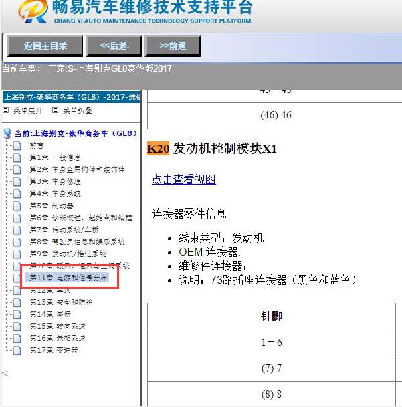Click the 当前车型 vehicle info bar text
The height and width of the screenshot is (407, 402).
(87, 68)
